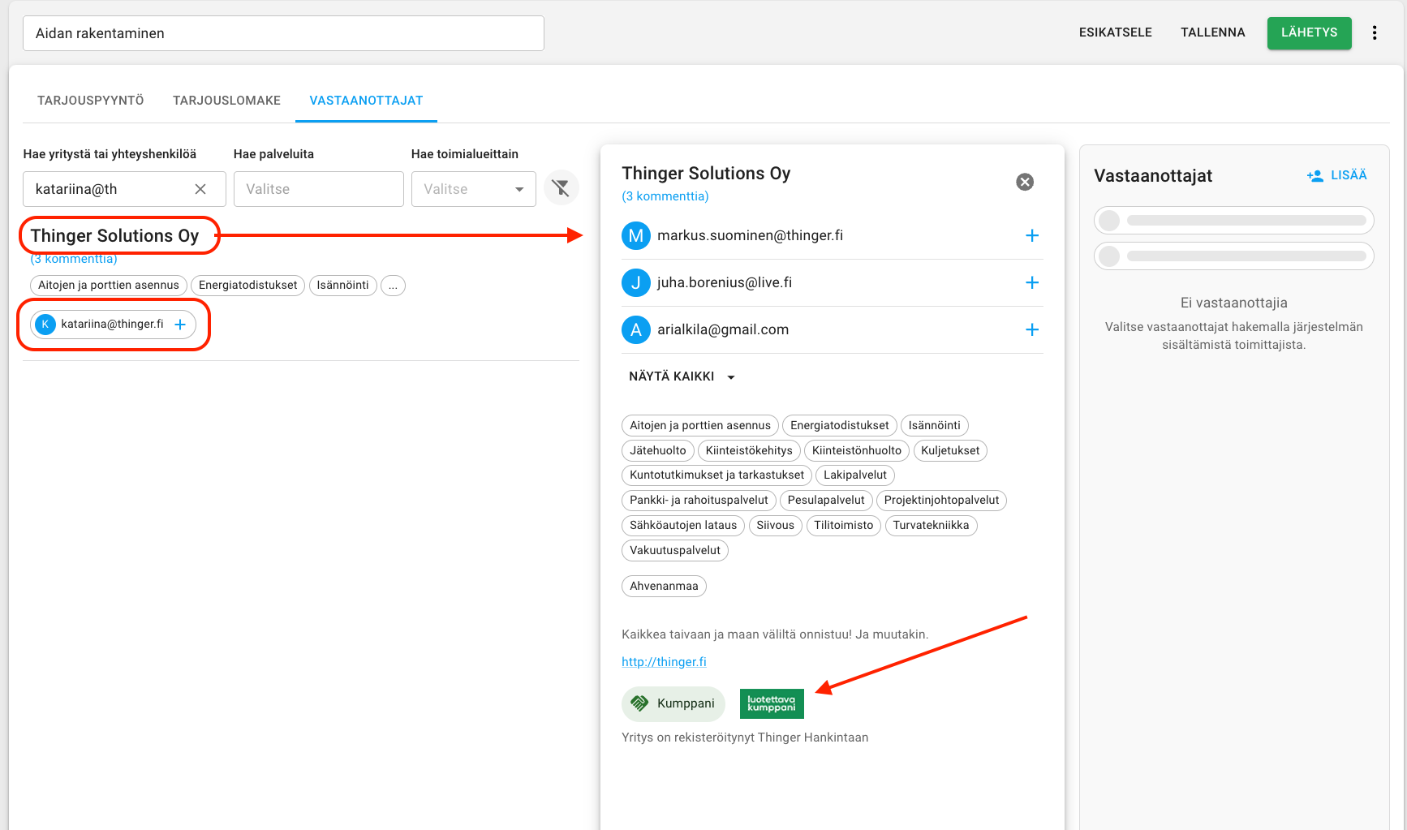Image resolution: width=1407 pixels, height=830 pixels.
Task: Click the Sähköautojen lataus tag
Action: [x=683, y=525]
